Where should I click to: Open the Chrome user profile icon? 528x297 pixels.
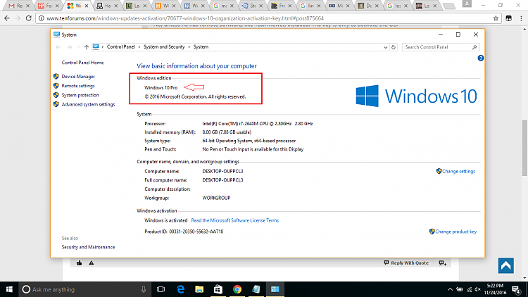tap(467, 4)
